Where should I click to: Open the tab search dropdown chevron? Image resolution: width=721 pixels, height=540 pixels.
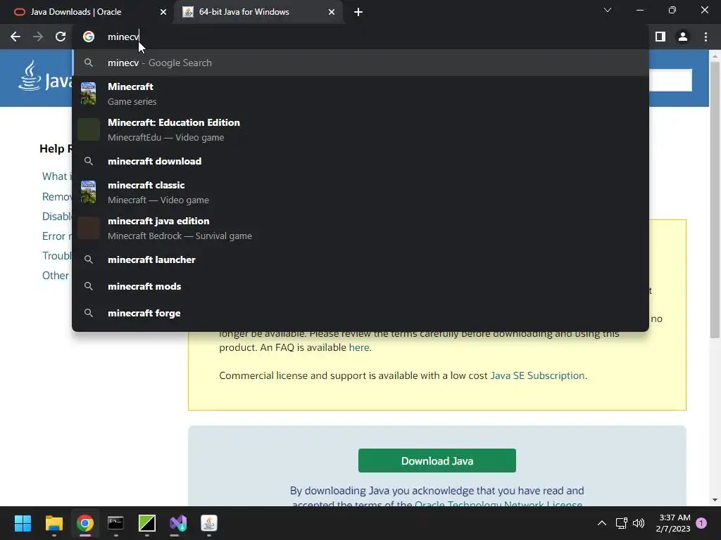coord(608,10)
